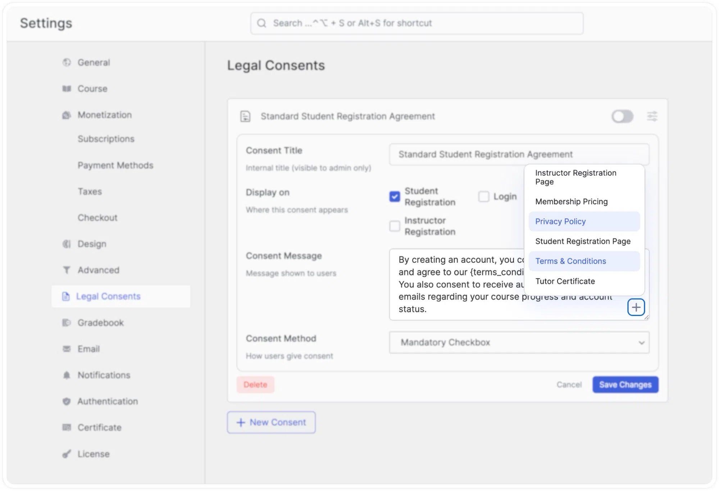Open the consent settings sliders icon
This screenshot has height=491, width=719.
point(652,116)
